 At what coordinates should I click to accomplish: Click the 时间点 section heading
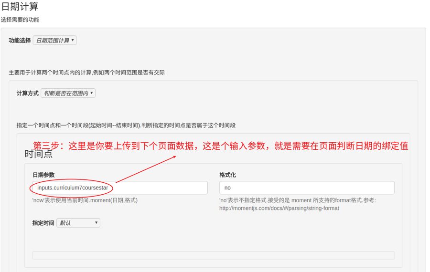point(38,154)
